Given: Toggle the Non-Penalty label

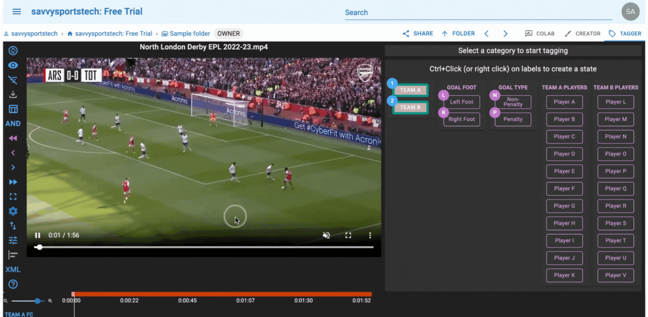Looking at the screenshot, I should tap(513, 102).
